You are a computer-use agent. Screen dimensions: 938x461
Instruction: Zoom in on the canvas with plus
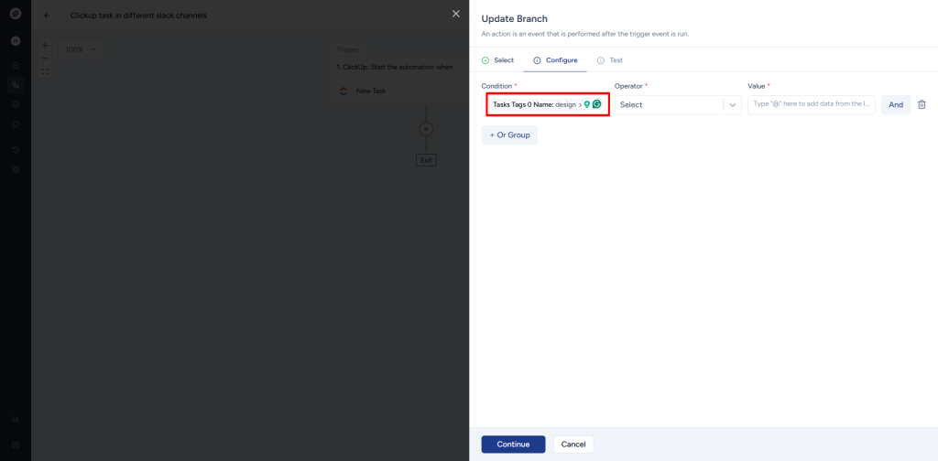pyautogui.click(x=45, y=45)
